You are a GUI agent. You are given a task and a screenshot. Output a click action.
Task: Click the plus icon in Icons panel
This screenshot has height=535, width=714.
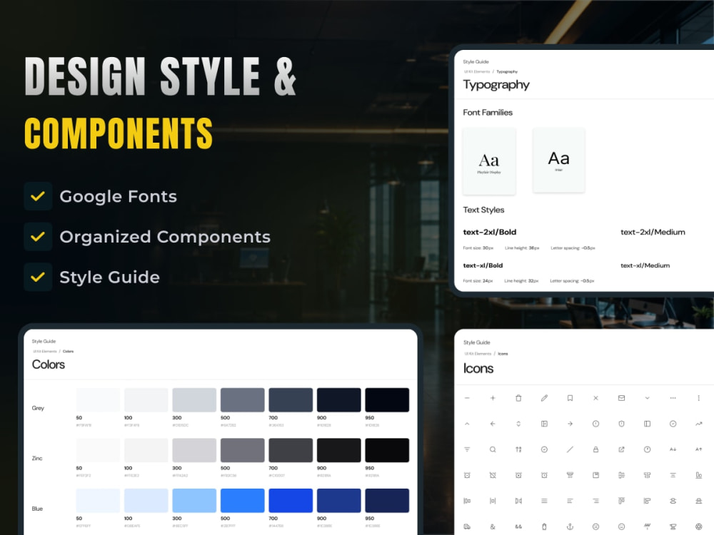493,398
